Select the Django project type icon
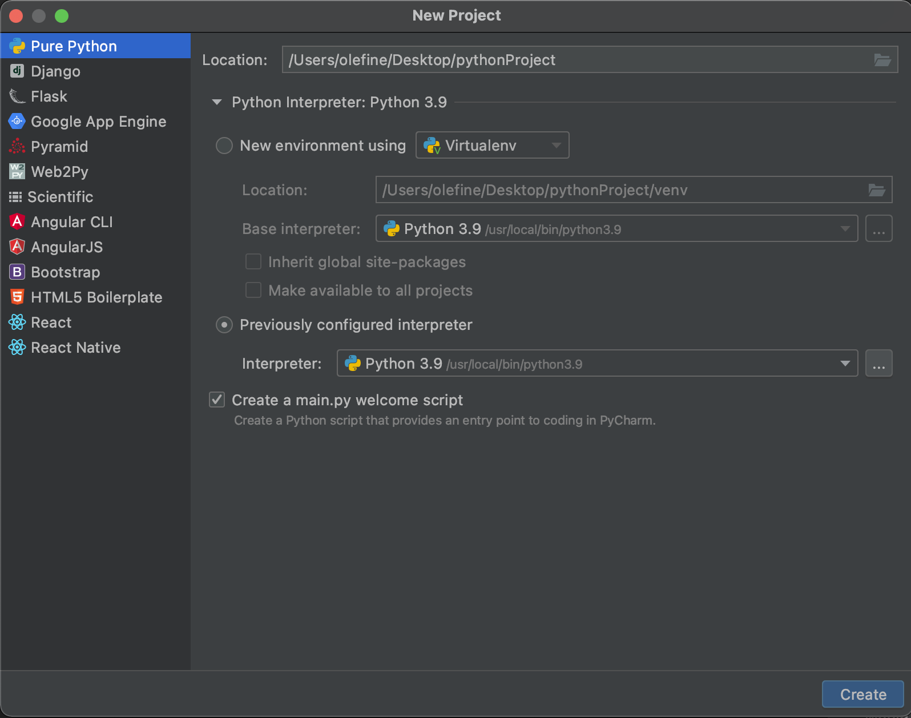 coord(17,71)
